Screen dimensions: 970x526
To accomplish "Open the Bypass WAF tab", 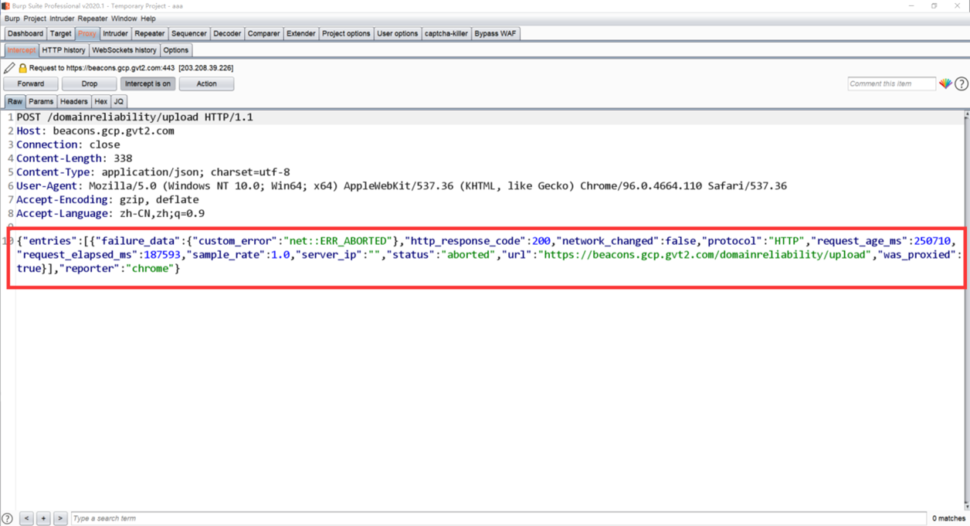I will click(x=495, y=33).
